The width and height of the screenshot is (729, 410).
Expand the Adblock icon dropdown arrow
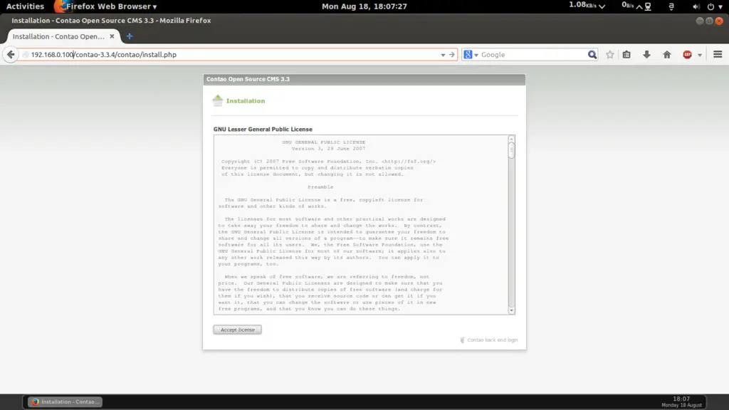coord(699,55)
